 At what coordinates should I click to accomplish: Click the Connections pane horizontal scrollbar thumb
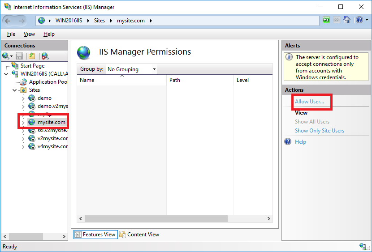click(x=26, y=236)
